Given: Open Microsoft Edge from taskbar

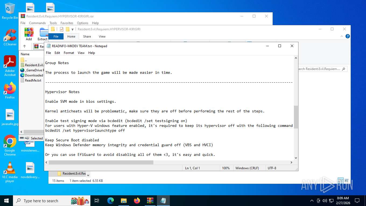Looking at the screenshot, I should (x=110, y=201).
